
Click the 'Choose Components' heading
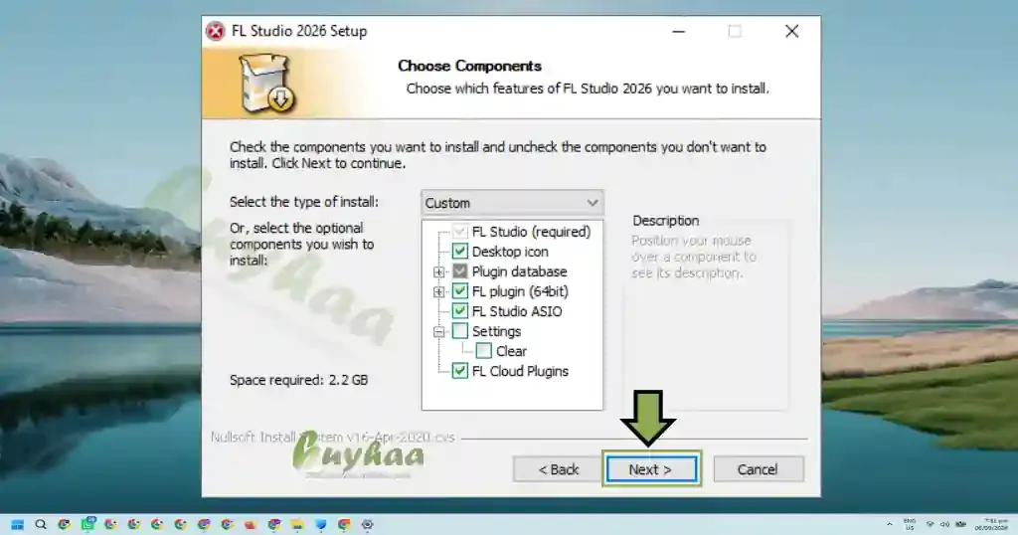(469, 67)
